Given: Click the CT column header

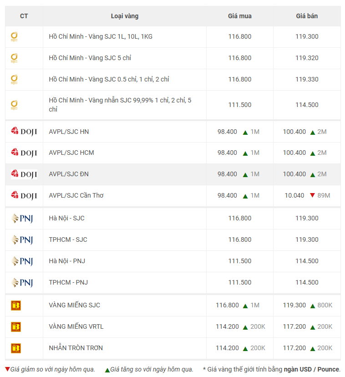Looking at the screenshot, I should [x=24, y=16].
